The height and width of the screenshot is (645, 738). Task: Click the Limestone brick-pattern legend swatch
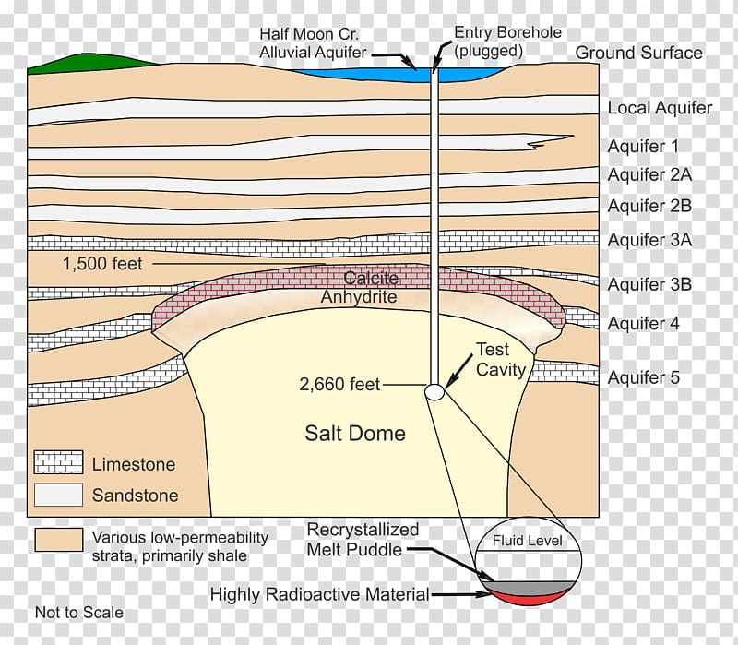(58, 462)
